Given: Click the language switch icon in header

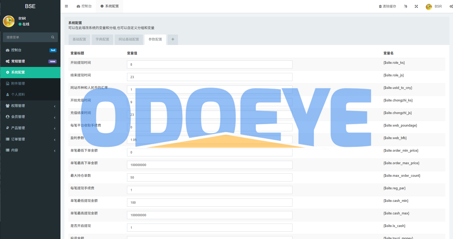Looking at the screenshot, I should tap(406, 6).
